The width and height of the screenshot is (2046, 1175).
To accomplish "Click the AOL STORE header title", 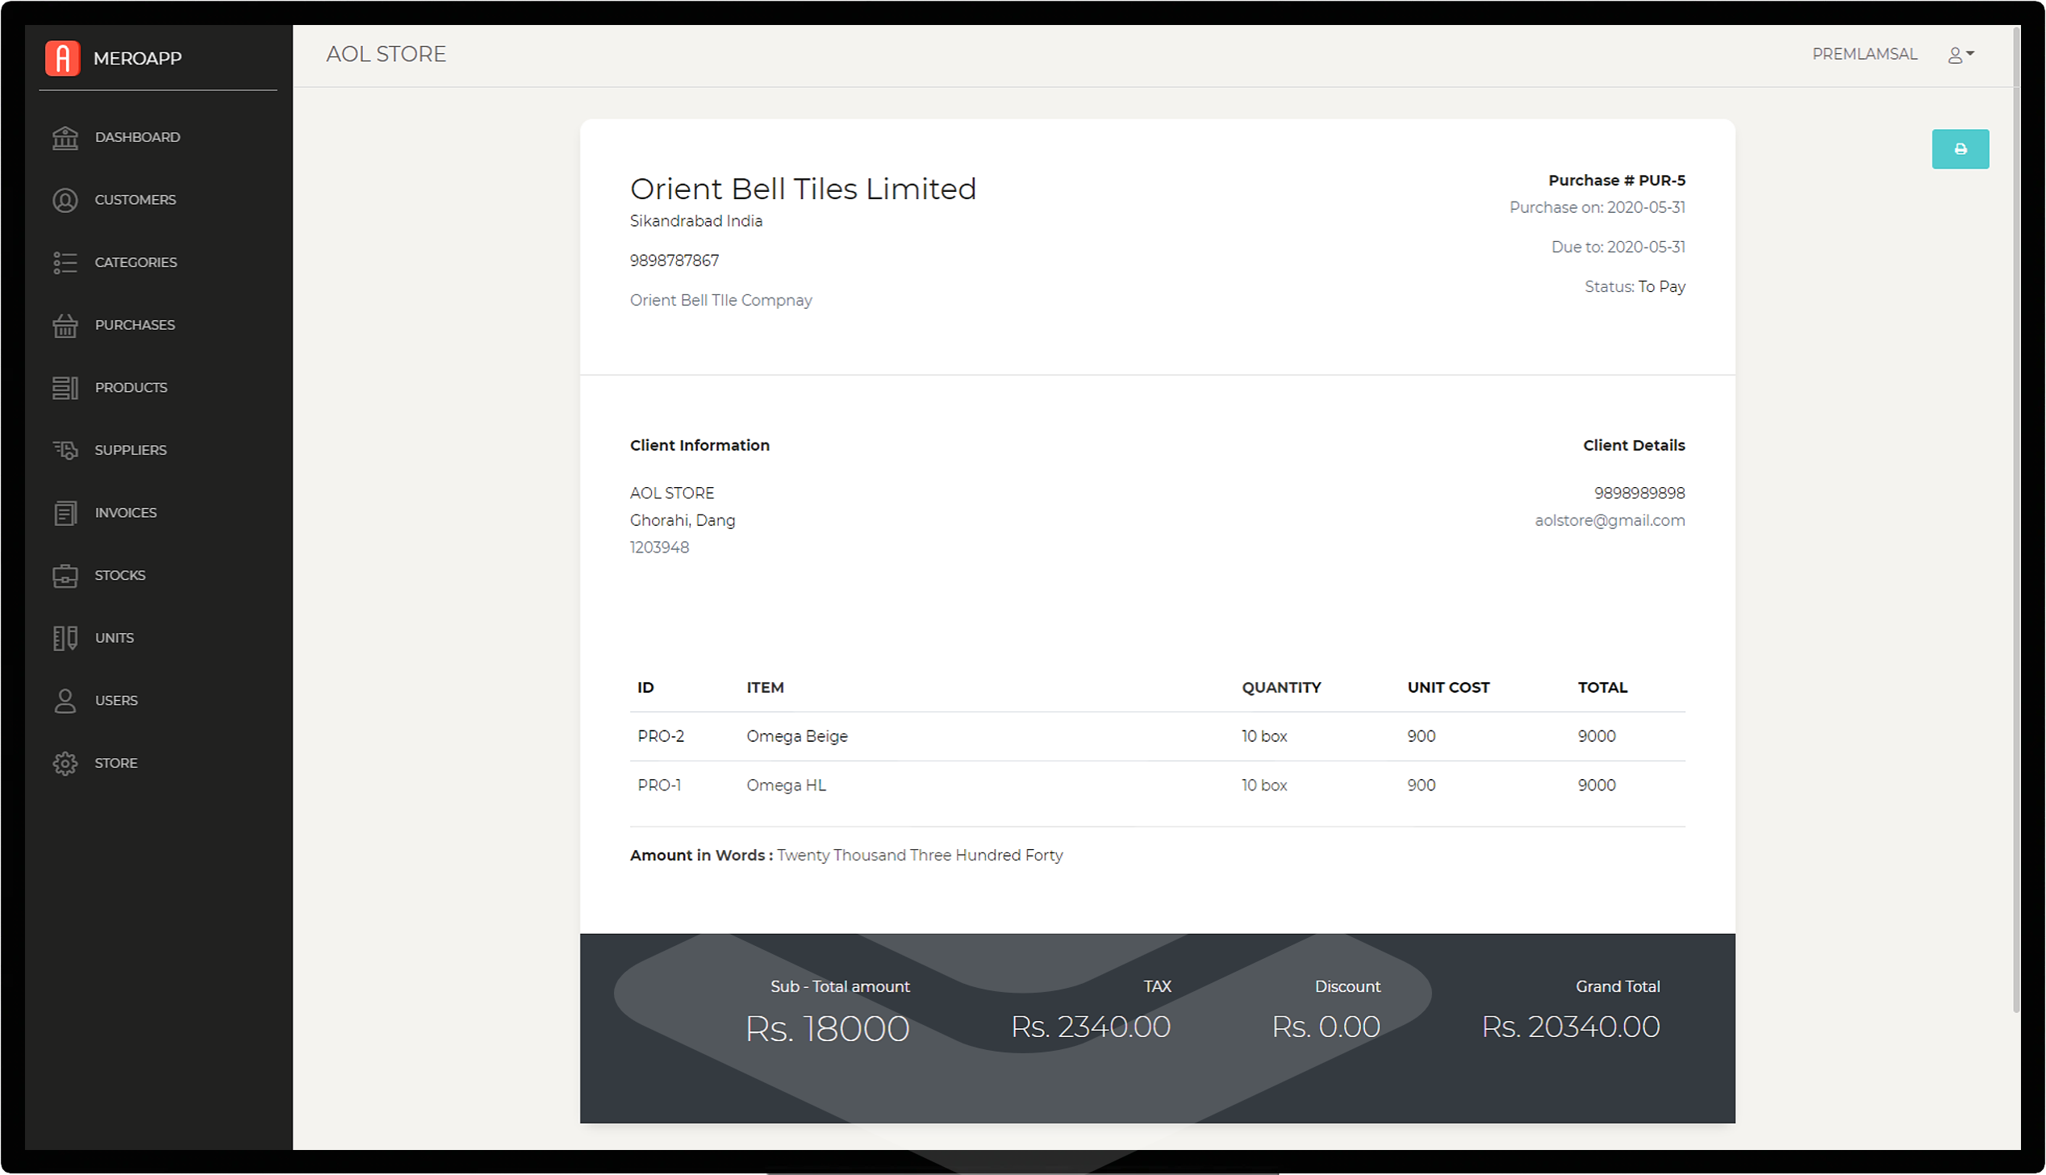I will (386, 54).
